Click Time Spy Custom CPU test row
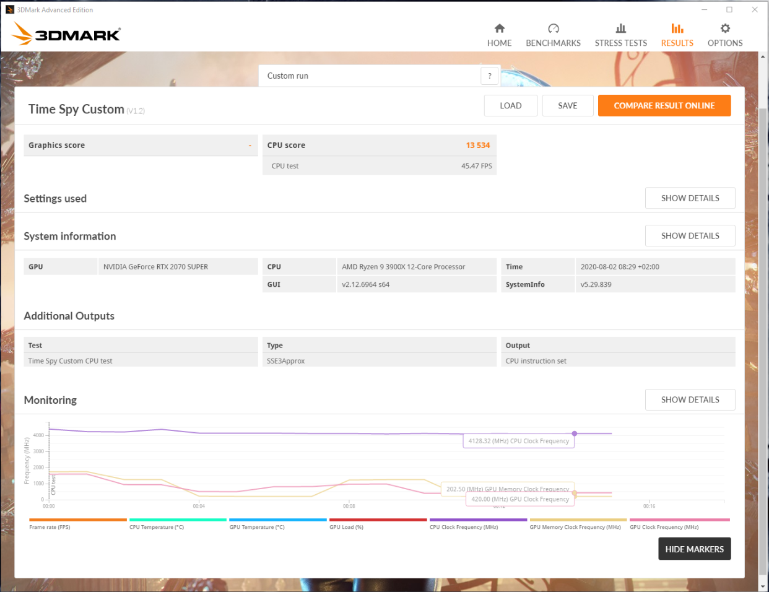 coord(141,361)
